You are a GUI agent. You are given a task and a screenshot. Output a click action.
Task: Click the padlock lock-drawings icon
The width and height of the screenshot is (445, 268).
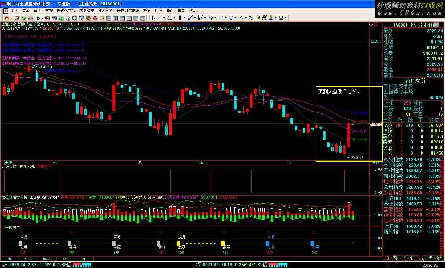(264, 18)
